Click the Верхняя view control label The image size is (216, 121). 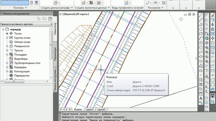click(70, 14)
